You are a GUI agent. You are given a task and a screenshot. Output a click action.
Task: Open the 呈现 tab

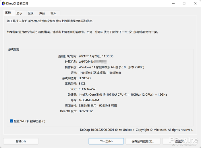point(31,13)
